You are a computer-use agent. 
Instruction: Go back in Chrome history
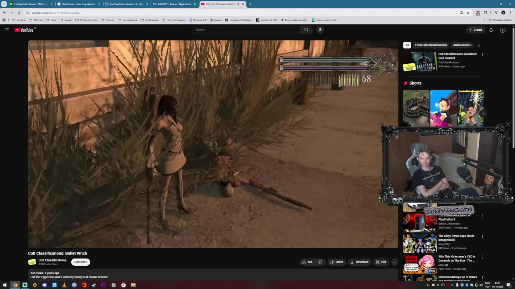(x=4, y=12)
